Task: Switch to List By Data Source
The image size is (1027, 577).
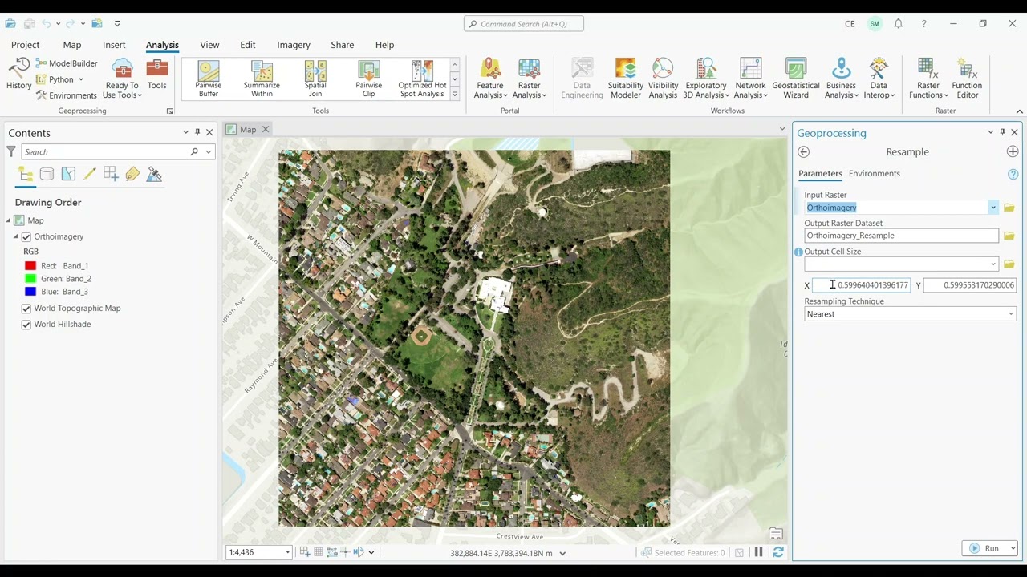Action: pos(47,174)
